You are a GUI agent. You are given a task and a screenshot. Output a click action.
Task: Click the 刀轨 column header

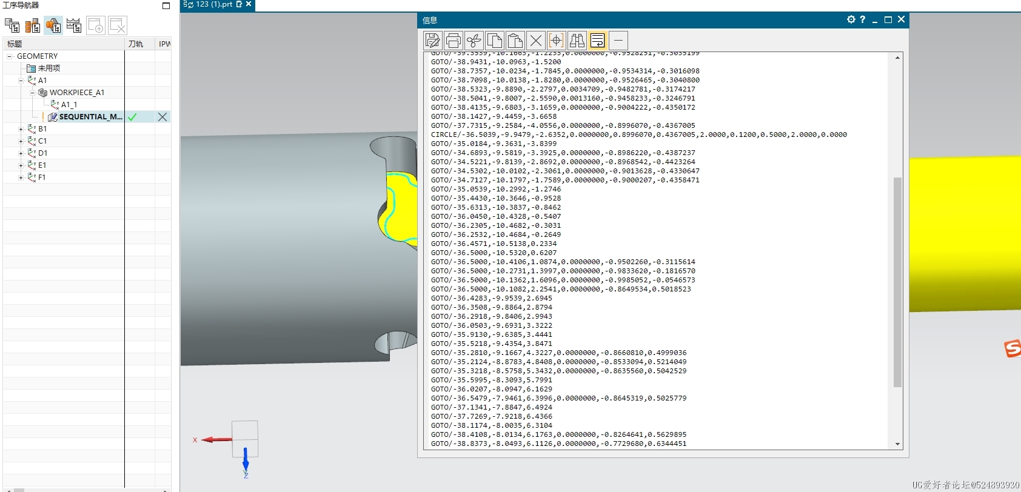click(x=139, y=44)
